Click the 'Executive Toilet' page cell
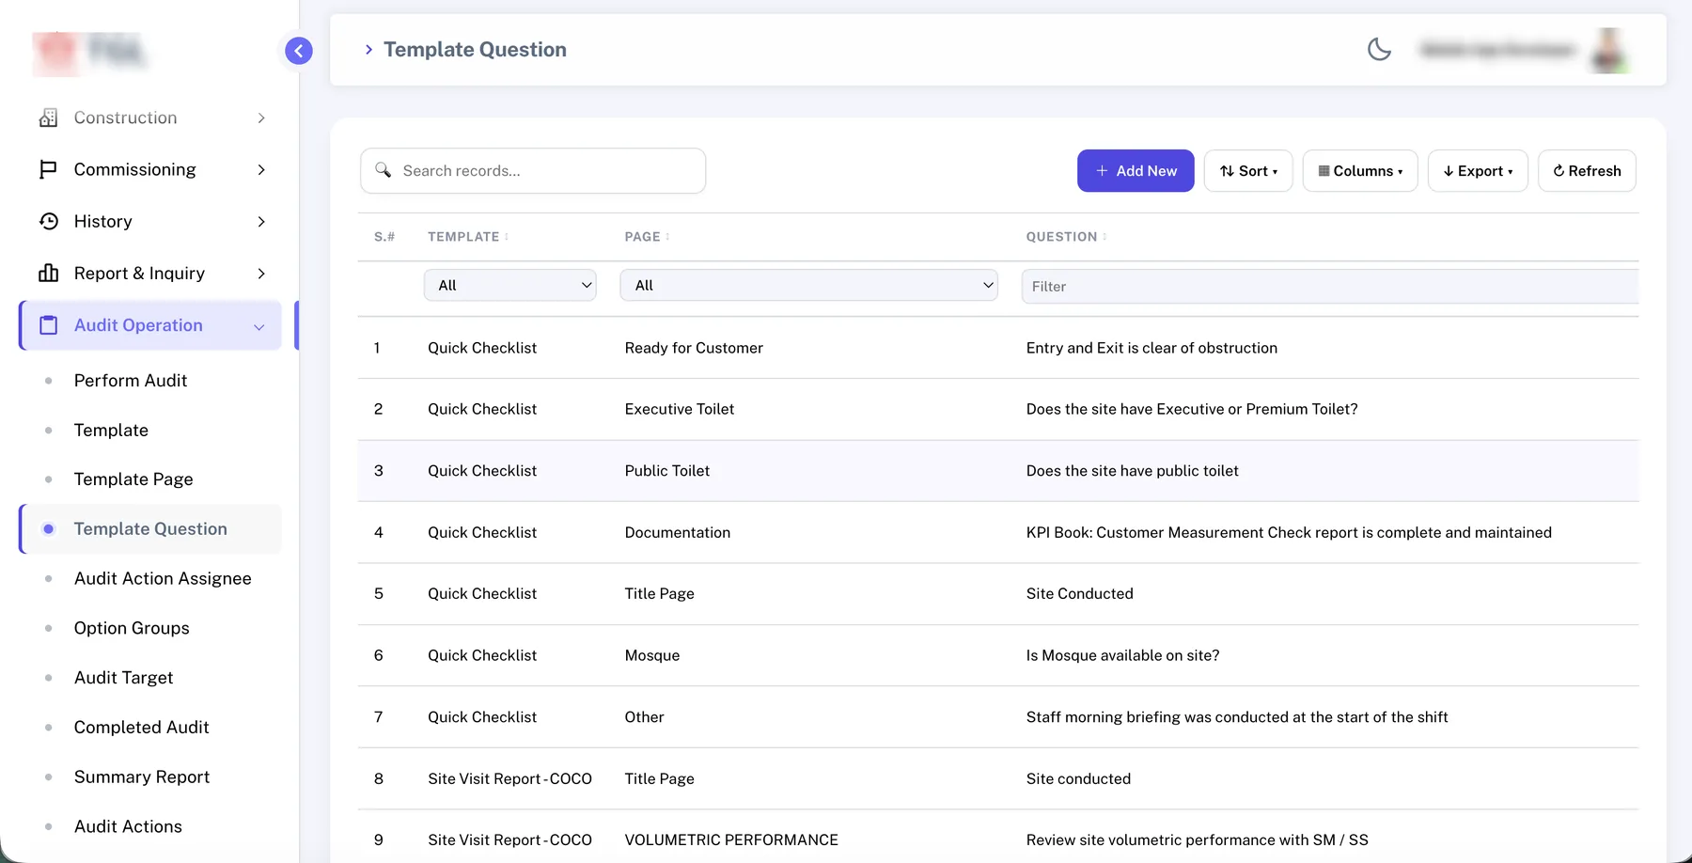This screenshot has height=863, width=1692. (x=680, y=409)
